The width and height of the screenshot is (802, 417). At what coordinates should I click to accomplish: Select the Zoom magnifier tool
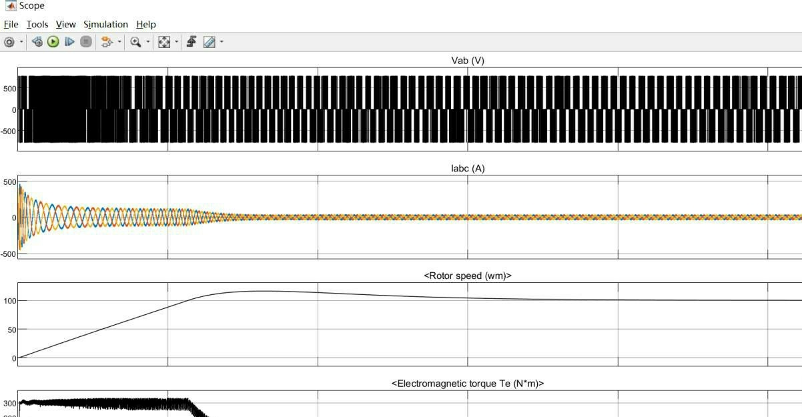[x=135, y=42]
